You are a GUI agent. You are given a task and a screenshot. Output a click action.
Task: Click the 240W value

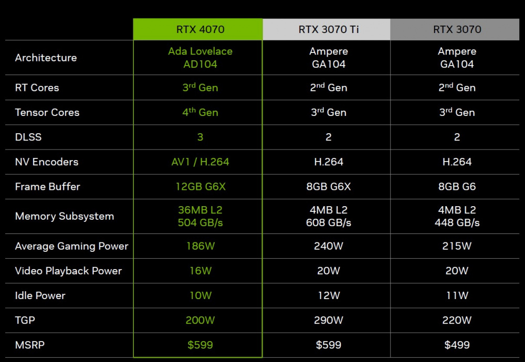[329, 246]
